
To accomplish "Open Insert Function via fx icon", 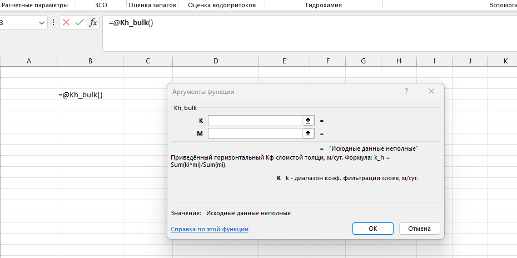I will point(93,22).
